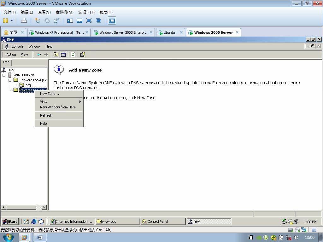Toggle the console view icon in VMware toolbar

(112, 20)
